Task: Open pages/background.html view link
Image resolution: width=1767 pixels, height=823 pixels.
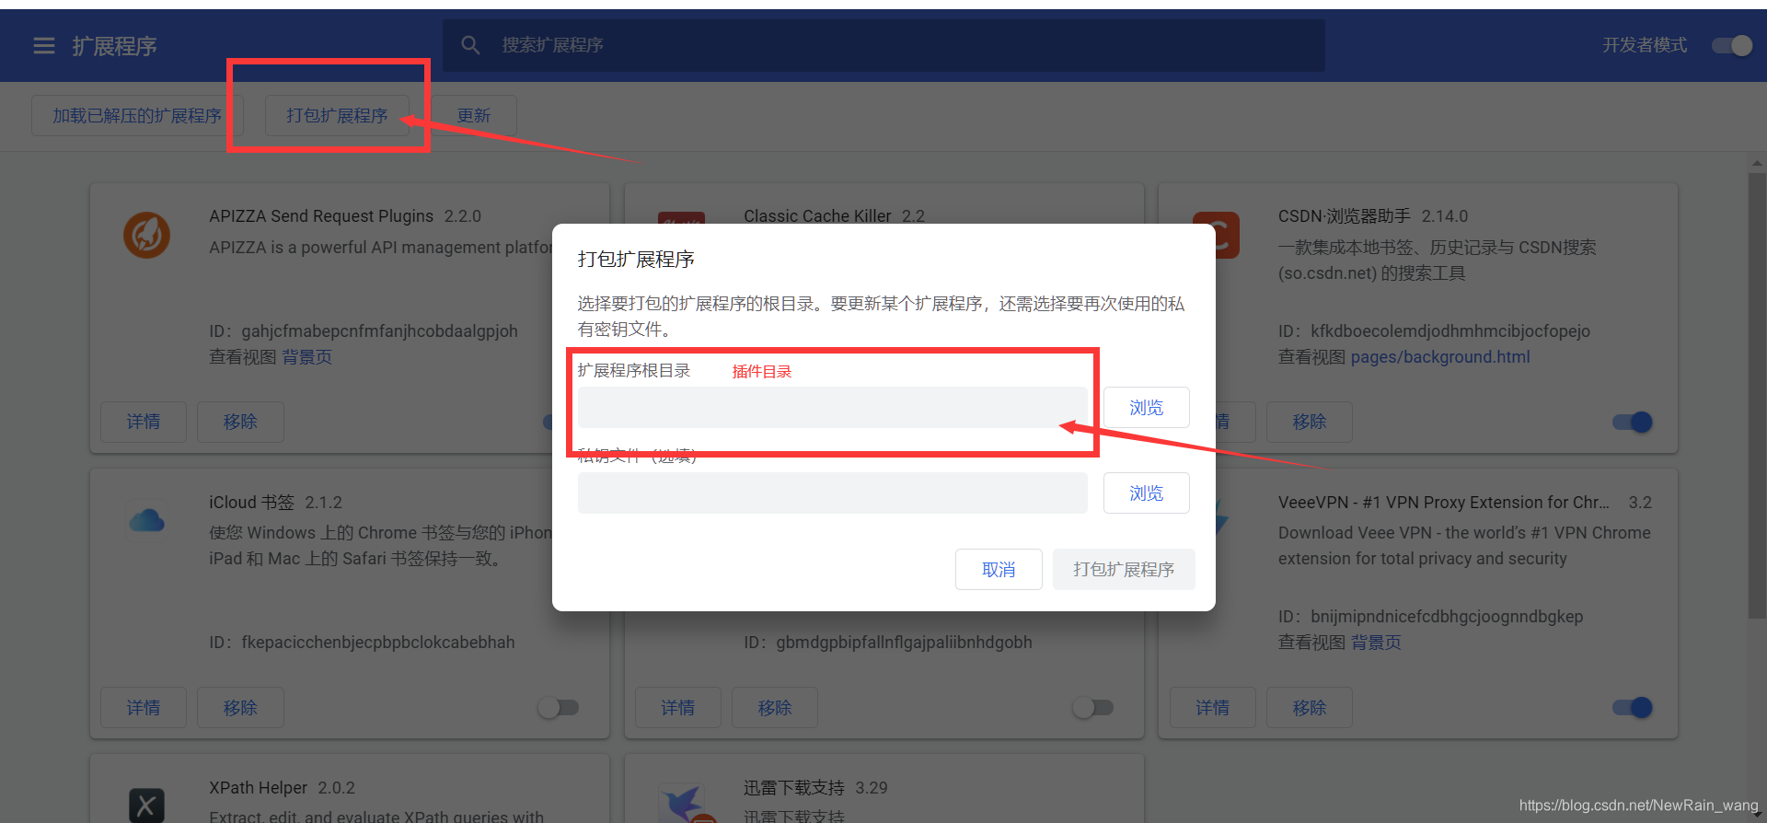Action: pos(1440,357)
